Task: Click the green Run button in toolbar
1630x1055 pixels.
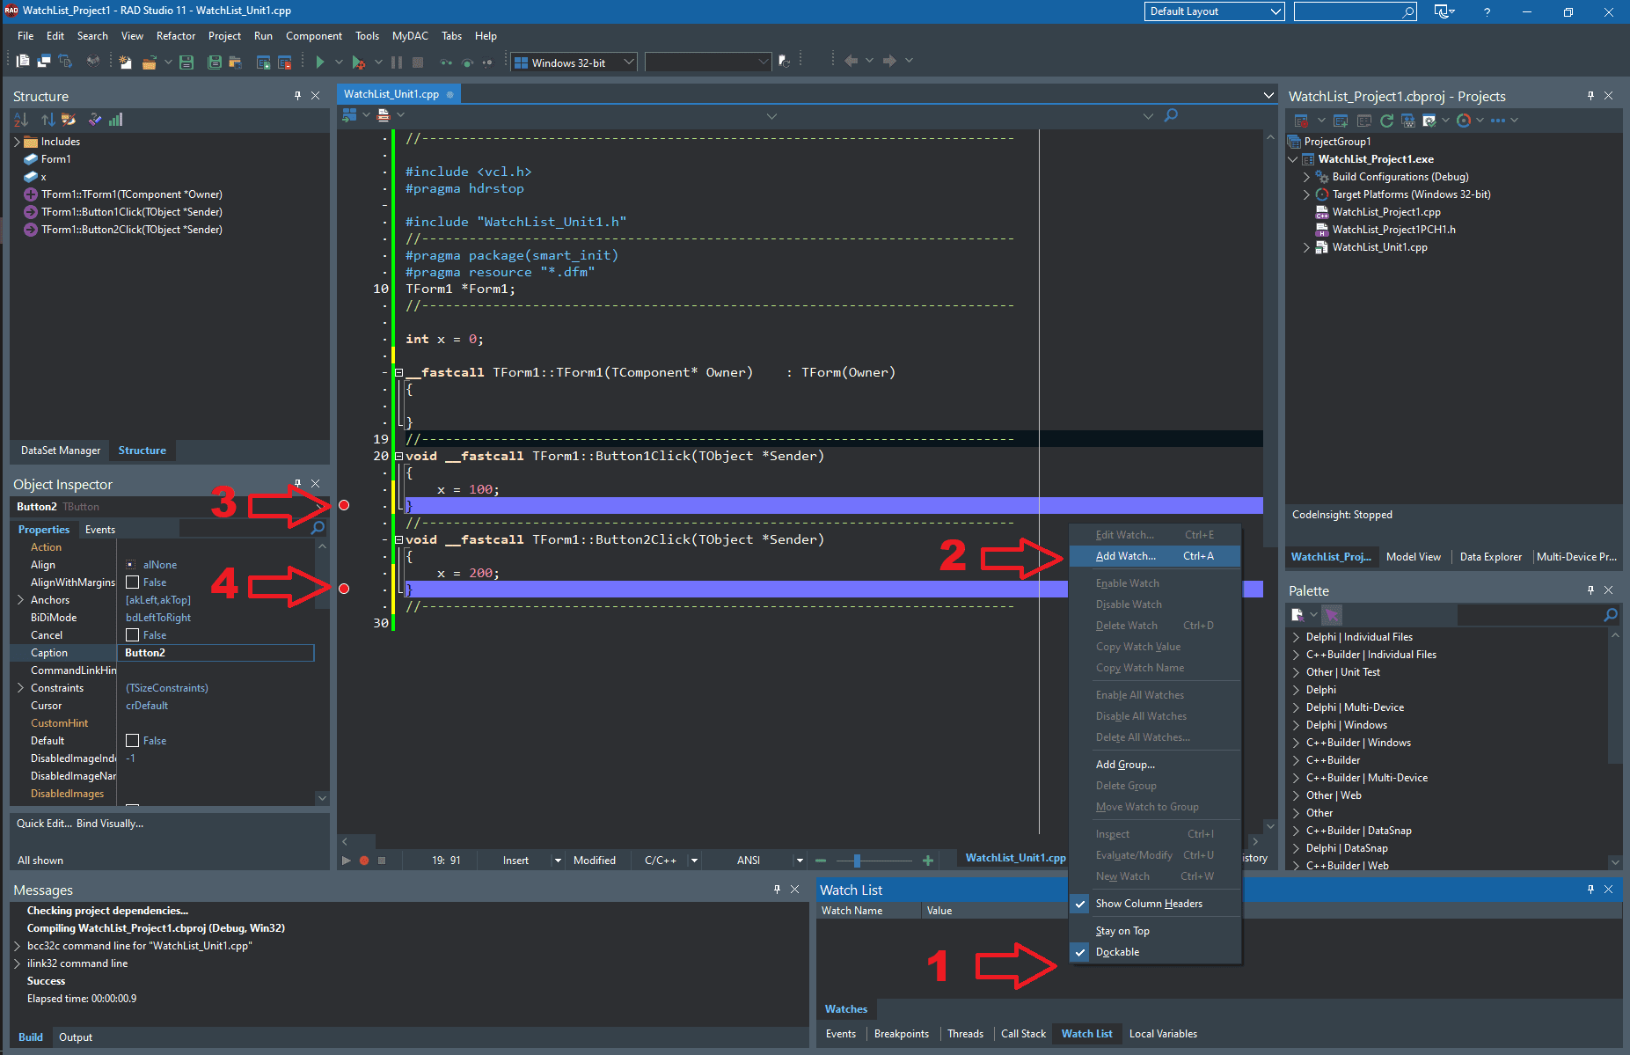Action: pyautogui.click(x=320, y=62)
